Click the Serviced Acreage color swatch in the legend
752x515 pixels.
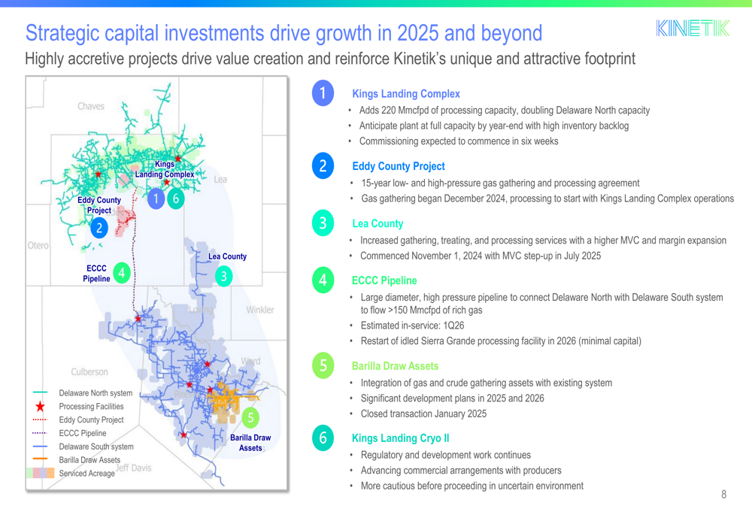(41, 473)
